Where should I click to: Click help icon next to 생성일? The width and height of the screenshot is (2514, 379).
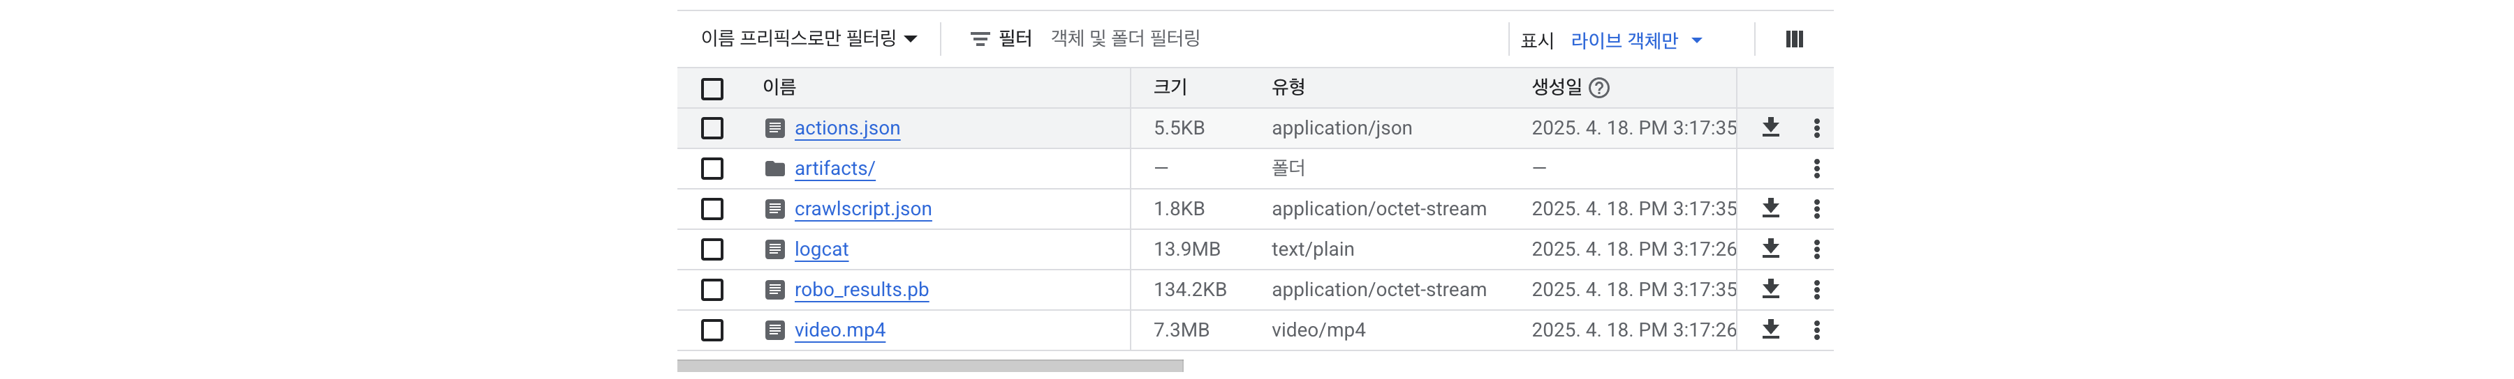[1598, 88]
